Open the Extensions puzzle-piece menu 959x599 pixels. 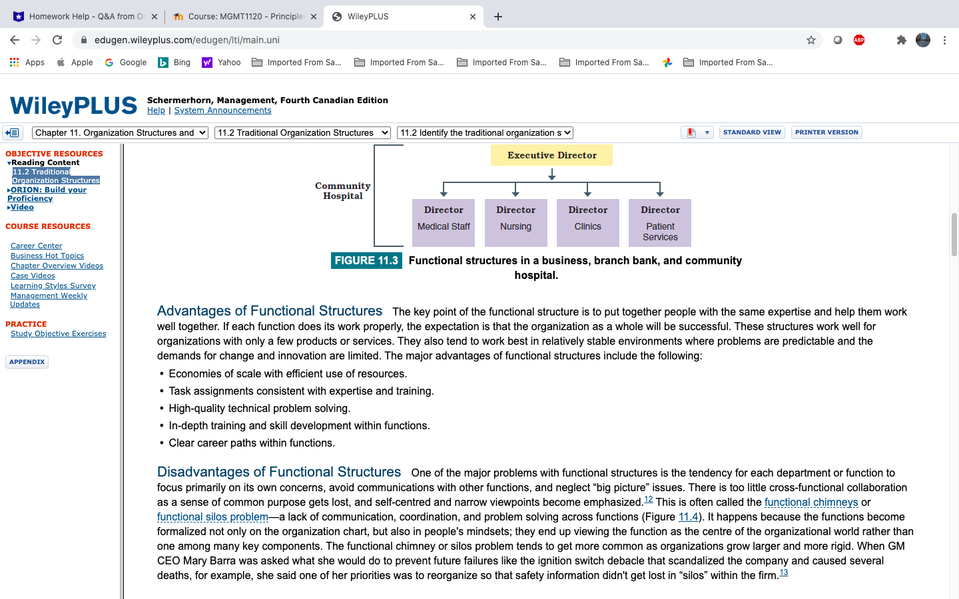tap(902, 40)
